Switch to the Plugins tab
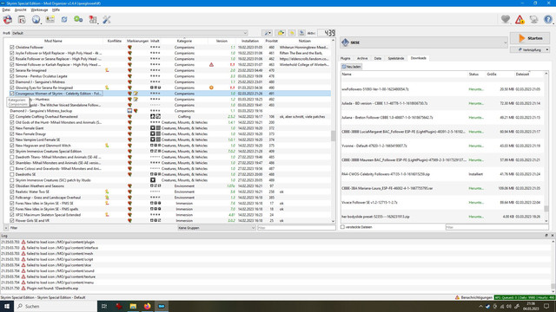 tap(346, 58)
